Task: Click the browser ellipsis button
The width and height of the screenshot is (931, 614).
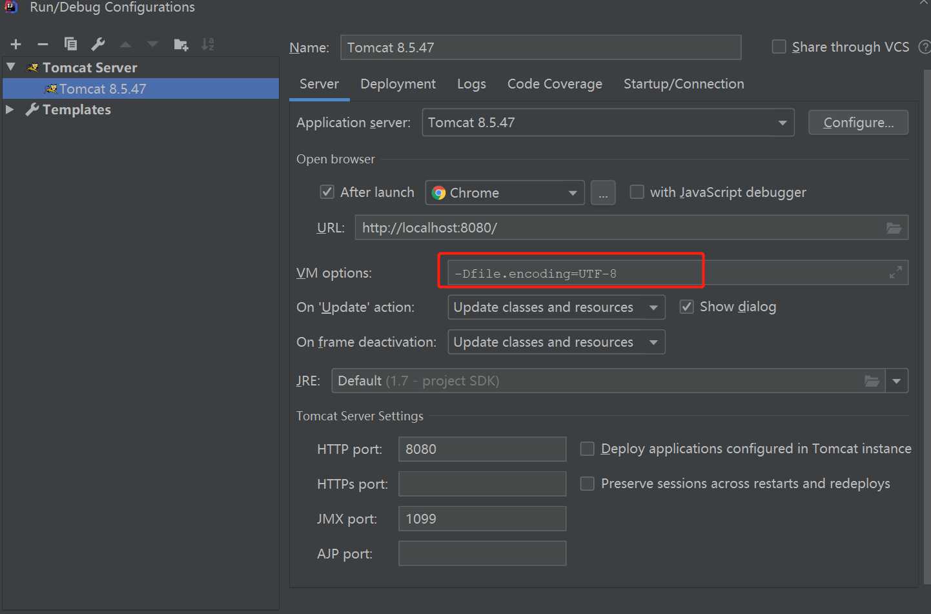Action: (603, 192)
